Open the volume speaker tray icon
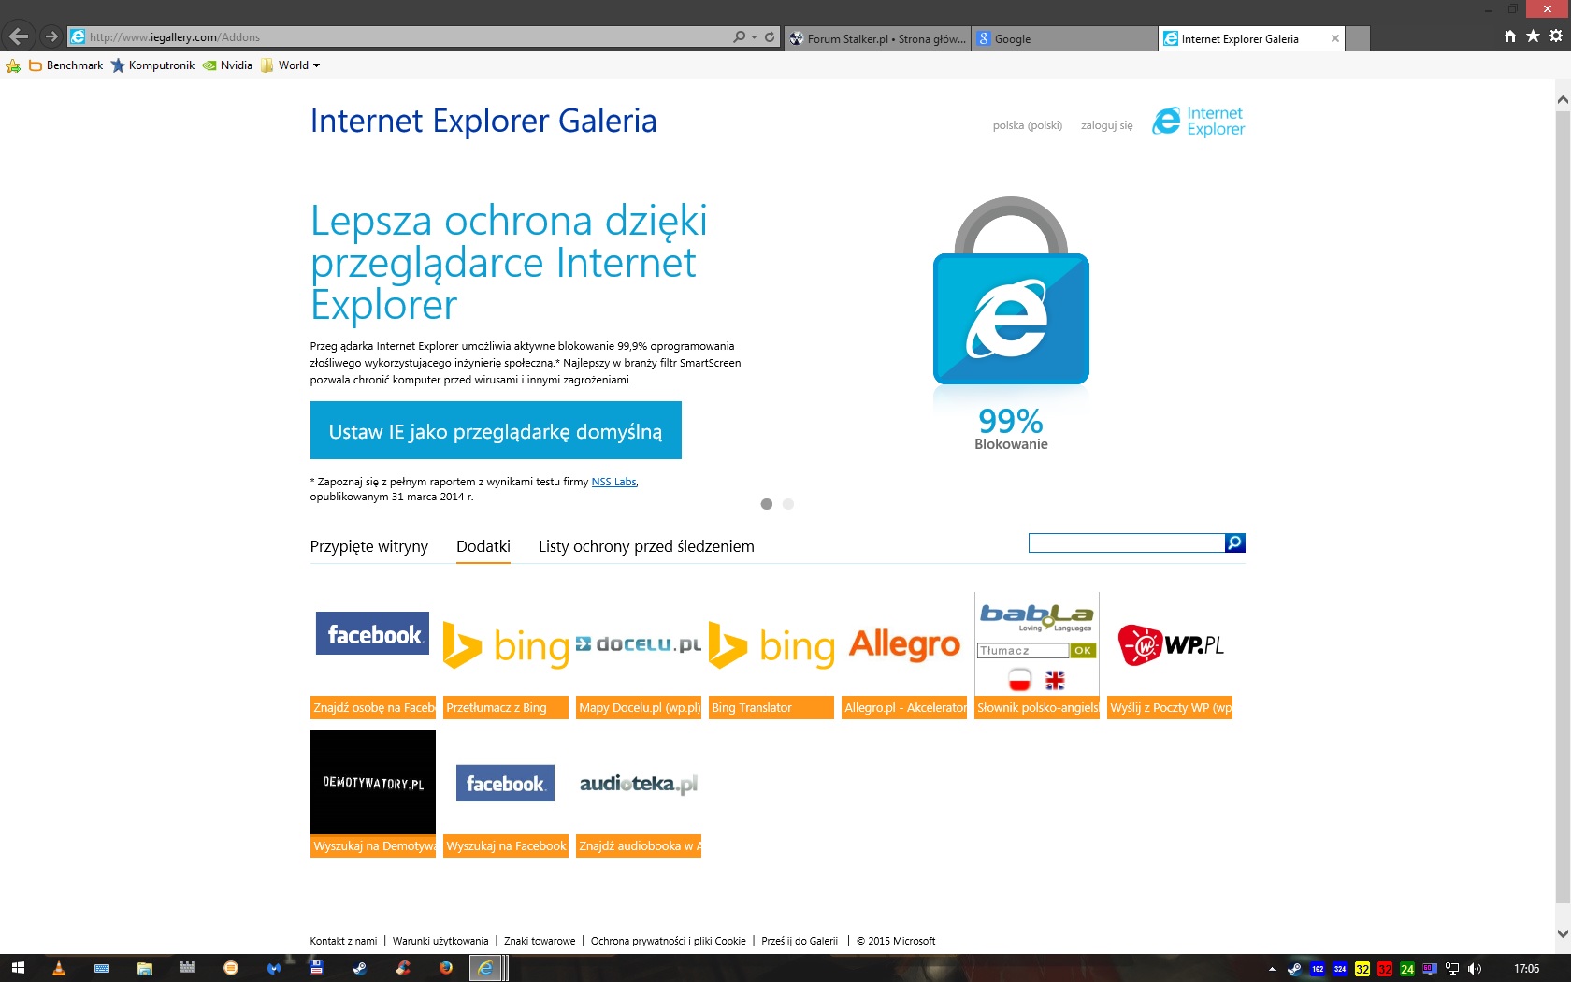Viewport: 1571px width, 982px height. coord(1475,969)
